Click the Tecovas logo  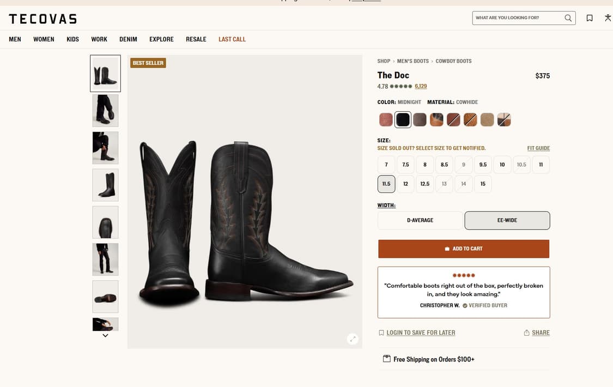[x=43, y=19]
